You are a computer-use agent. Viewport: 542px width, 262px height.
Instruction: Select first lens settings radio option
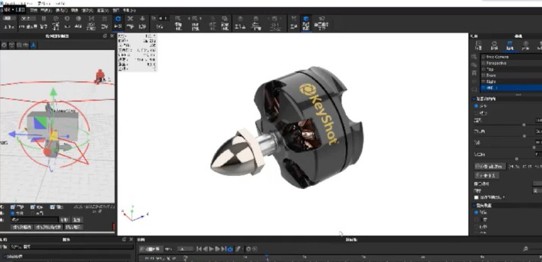coord(476,213)
